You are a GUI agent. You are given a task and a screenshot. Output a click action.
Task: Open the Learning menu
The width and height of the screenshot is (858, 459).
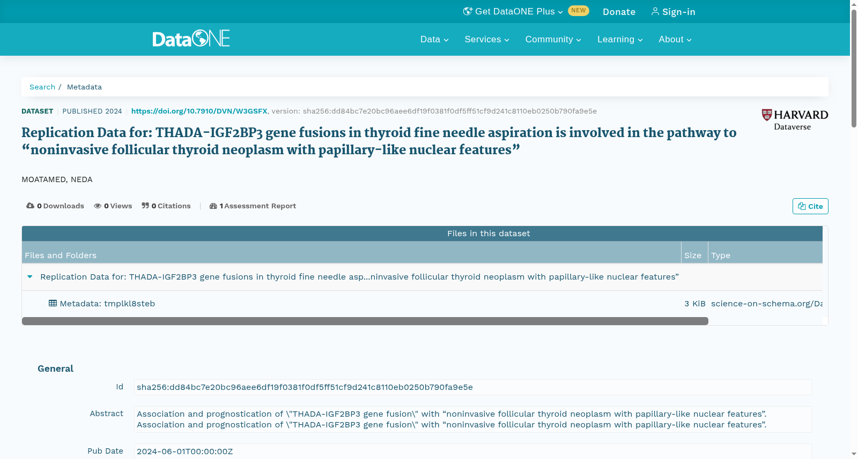(x=620, y=40)
